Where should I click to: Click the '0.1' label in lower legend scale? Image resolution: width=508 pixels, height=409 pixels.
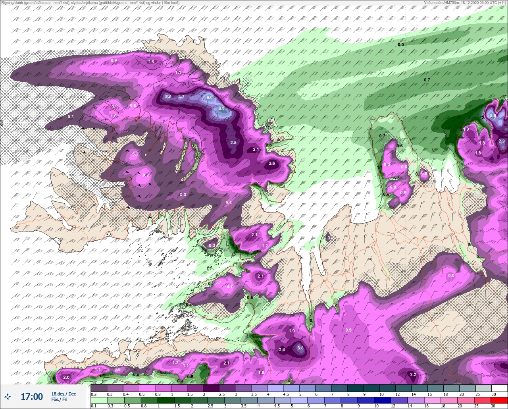[93, 407]
